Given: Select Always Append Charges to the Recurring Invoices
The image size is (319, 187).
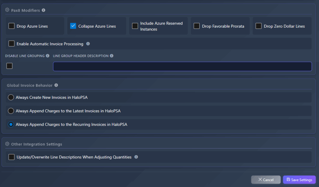Looking at the screenshot, I should (x=11, y=124).
